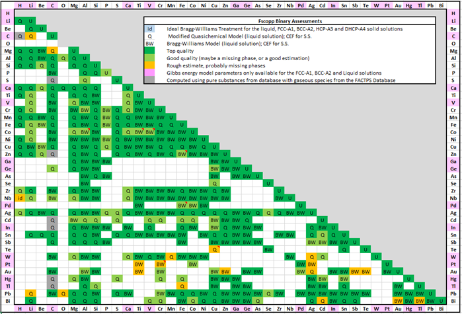
Task: Click the gray Q cell for C–H
Action: 20,36
